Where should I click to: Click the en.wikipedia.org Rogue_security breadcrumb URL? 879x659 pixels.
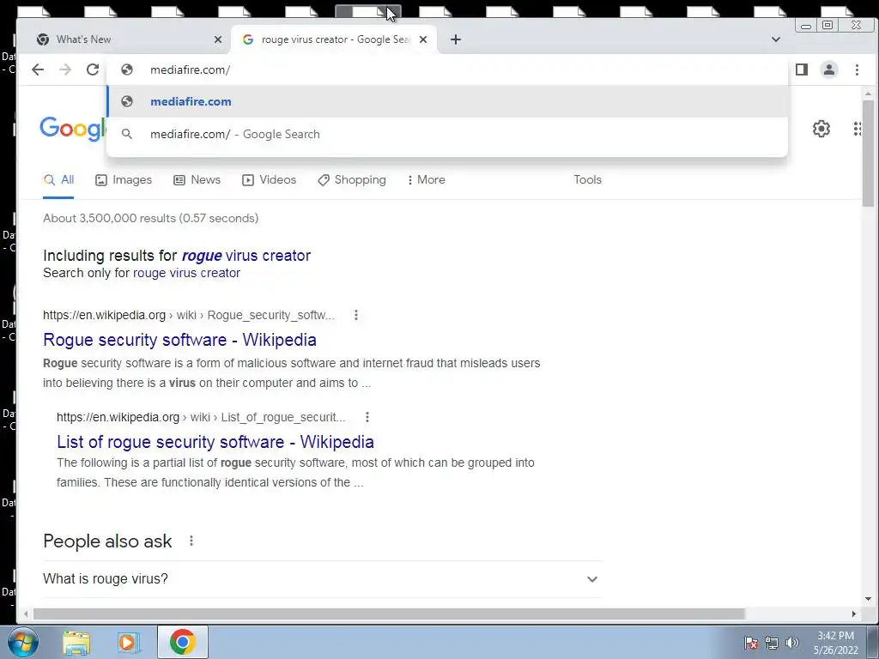(x=189, y=315)
